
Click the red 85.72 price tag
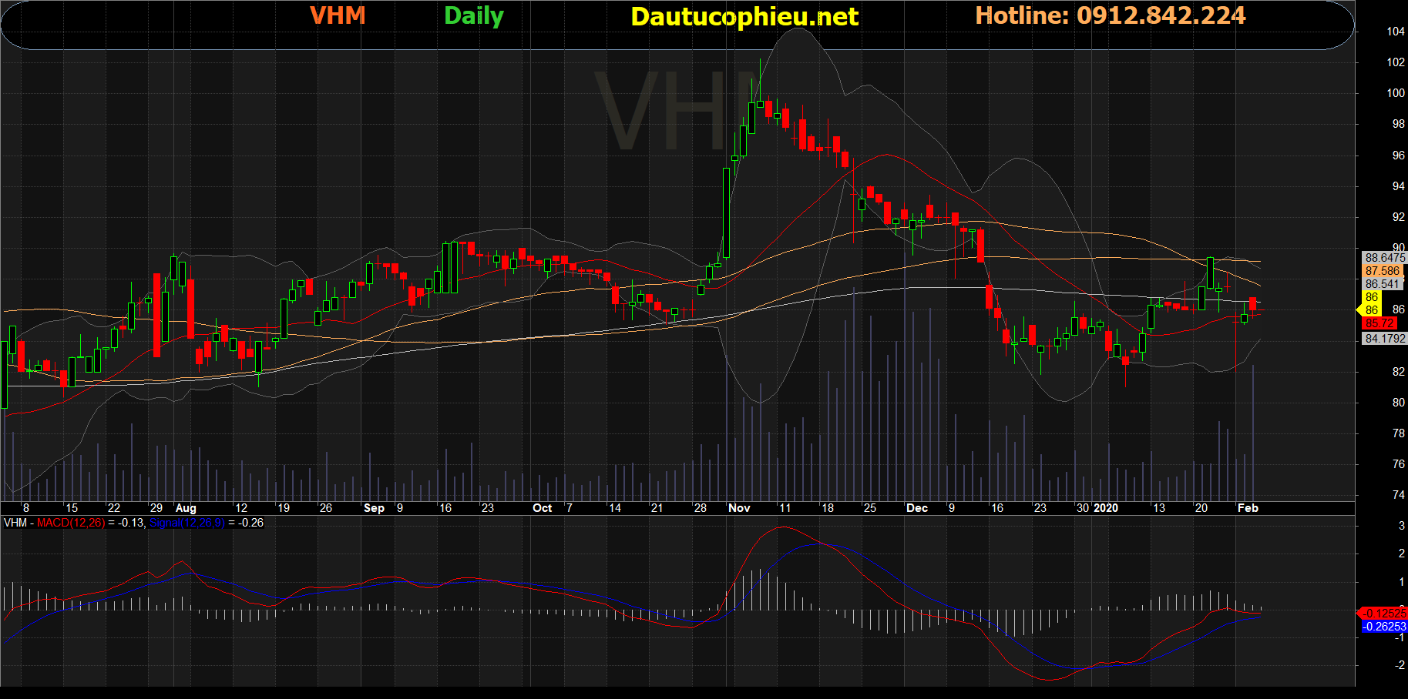(x=1379, y=323)
